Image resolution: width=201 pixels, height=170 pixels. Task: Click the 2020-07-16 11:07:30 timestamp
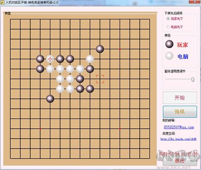[x=178, y=154]
